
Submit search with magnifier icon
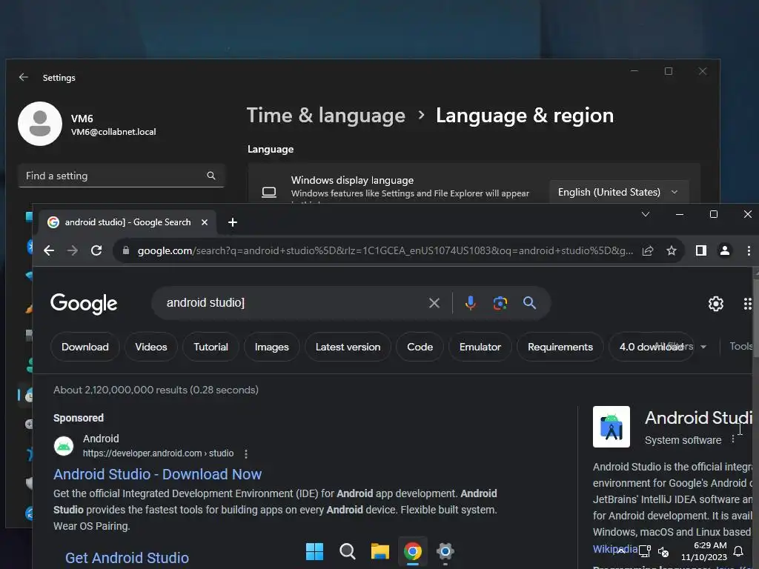click(x=529, y=303)
